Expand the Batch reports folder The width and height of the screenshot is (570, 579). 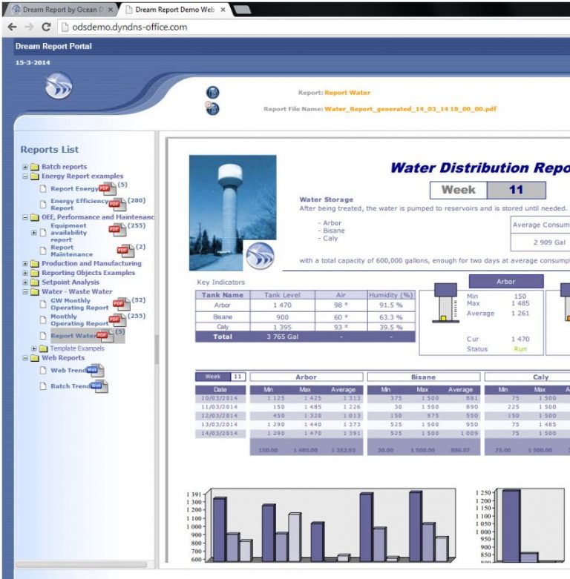click(25, 167)
